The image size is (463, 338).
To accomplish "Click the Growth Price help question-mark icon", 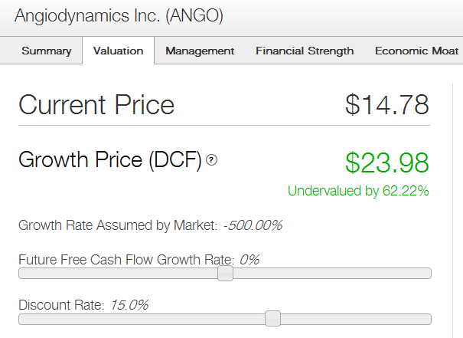I will [211, 160].
